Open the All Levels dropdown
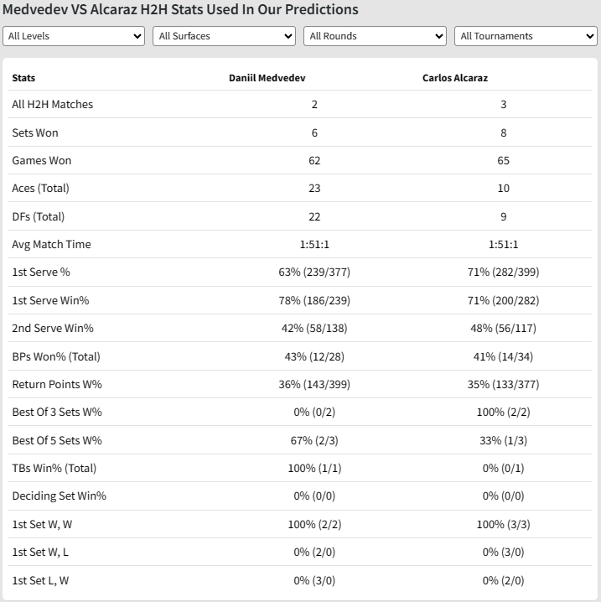This screenshot has width=601, height=602. 74,36
